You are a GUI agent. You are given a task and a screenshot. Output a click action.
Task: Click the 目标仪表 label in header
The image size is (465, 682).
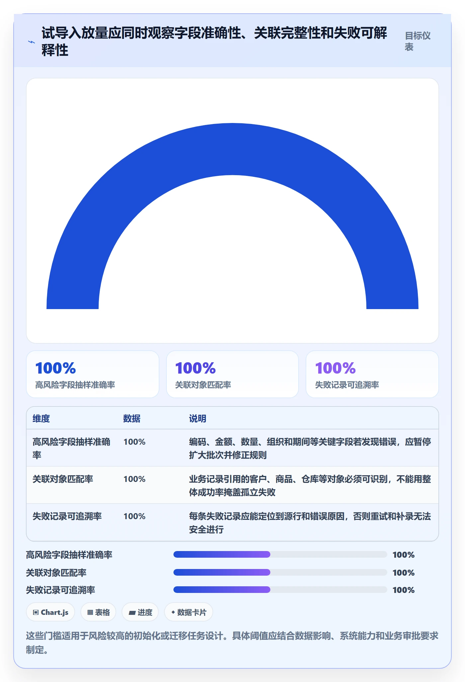pyautogui.click(x=418, y=41)
